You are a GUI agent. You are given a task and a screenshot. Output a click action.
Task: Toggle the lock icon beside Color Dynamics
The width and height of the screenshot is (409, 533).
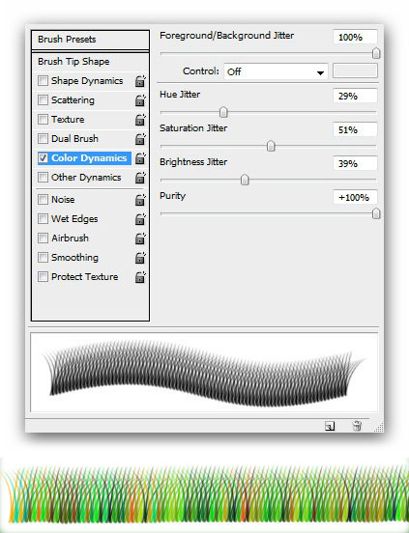[140, 158]
